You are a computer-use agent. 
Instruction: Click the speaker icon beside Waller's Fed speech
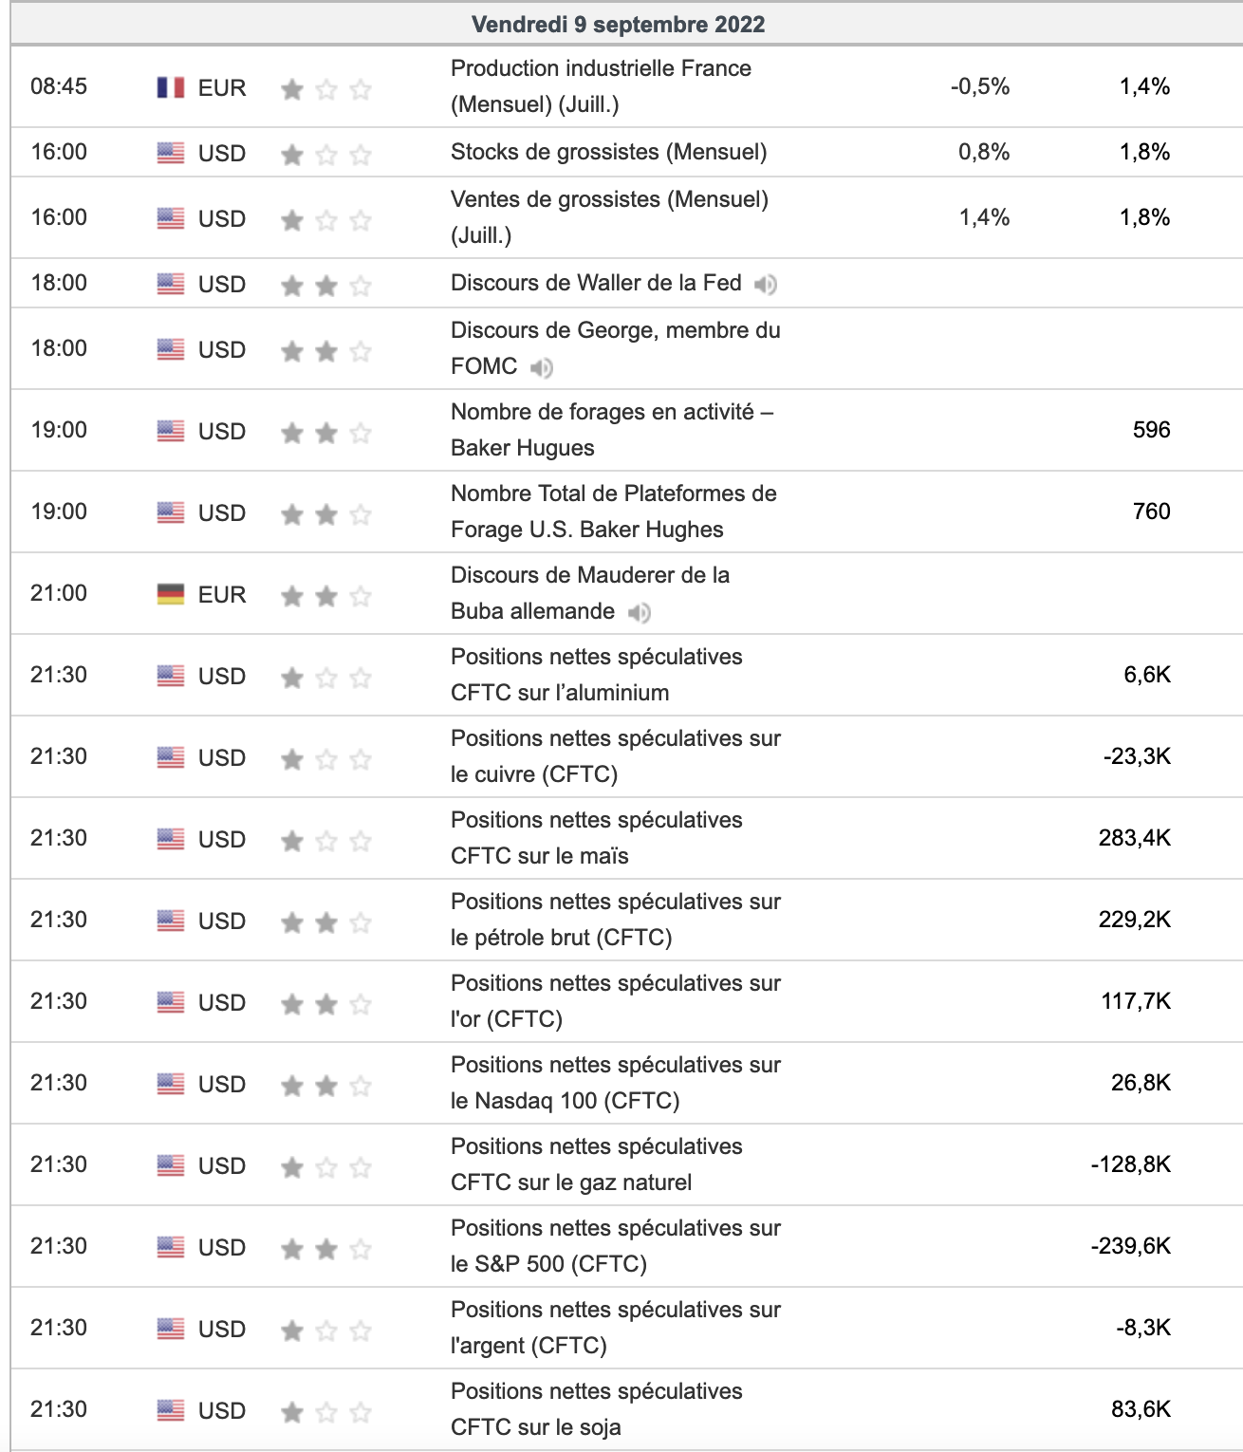pyautogui.click(x=766, y=284)
